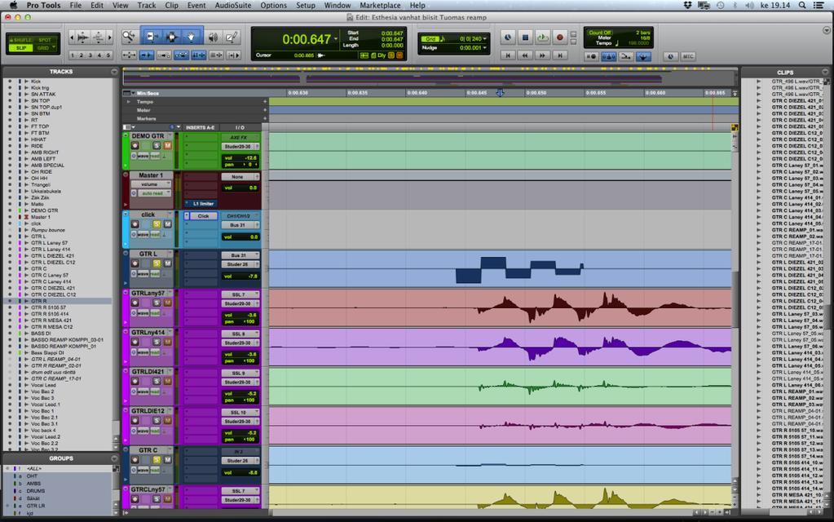
Task: Toggle Tab to Transients button
Action: [x=147, y=55]
